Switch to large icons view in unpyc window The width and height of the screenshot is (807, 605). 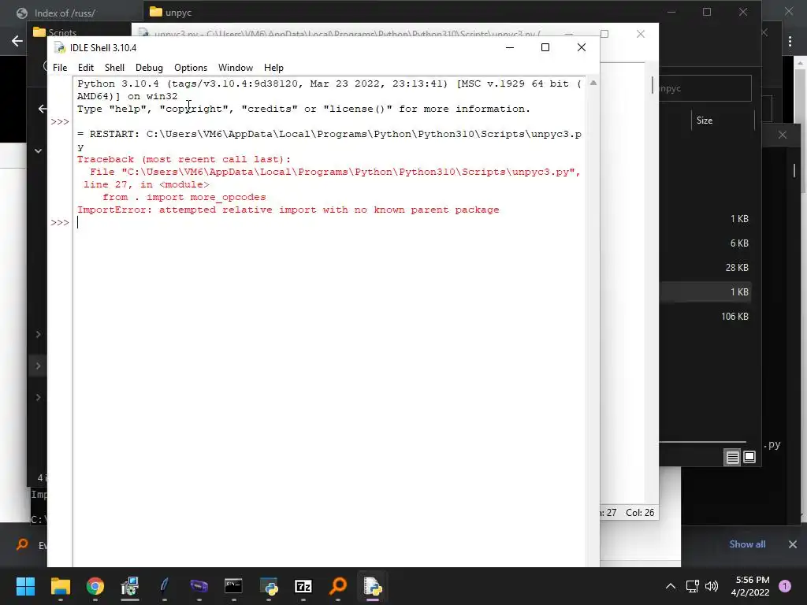coord(749,457)
